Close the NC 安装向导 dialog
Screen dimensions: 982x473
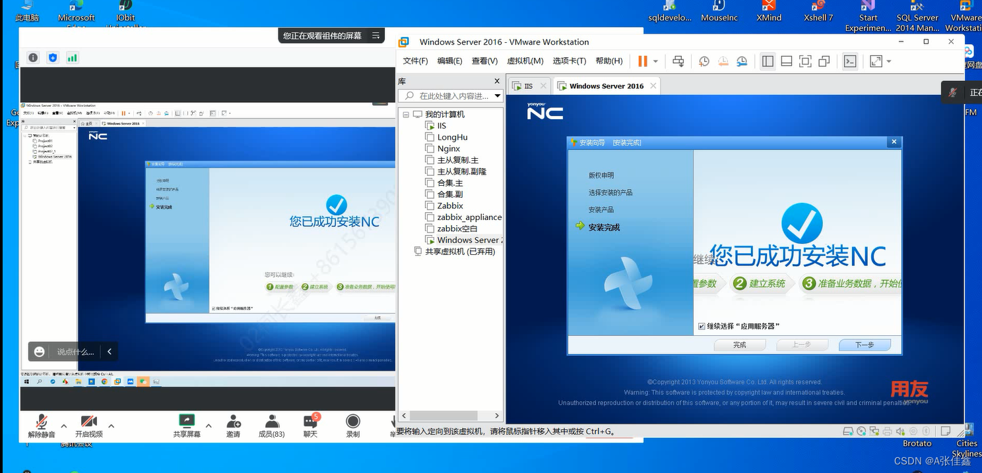coord(894,142)
